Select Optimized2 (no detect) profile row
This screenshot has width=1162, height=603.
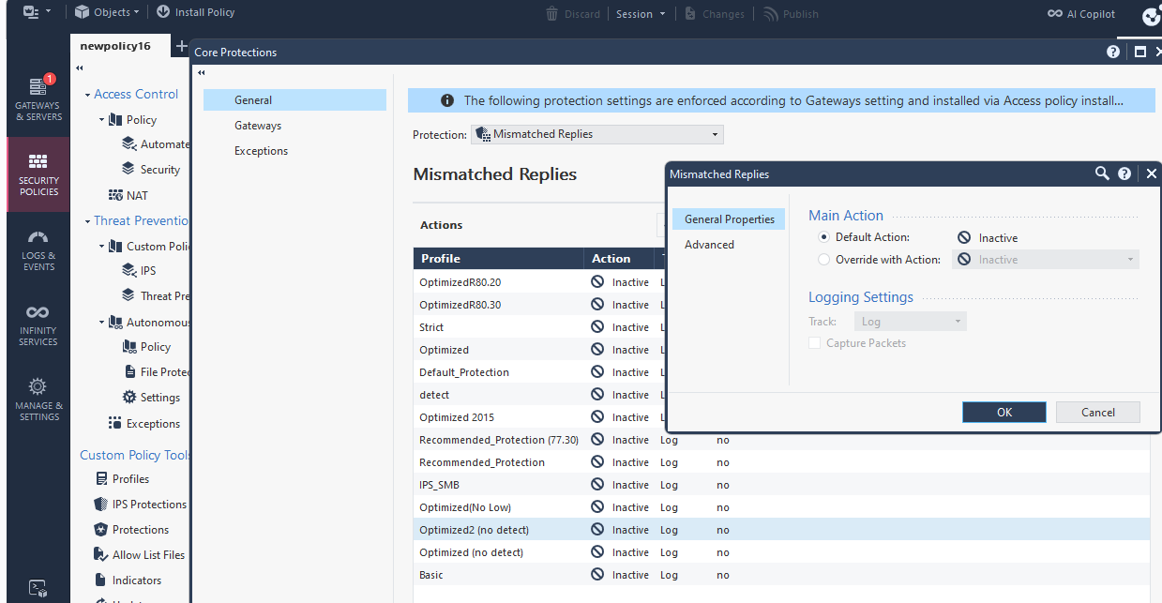click(781, 530)
